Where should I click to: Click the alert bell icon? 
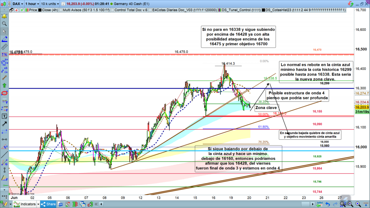click(4, 16)
